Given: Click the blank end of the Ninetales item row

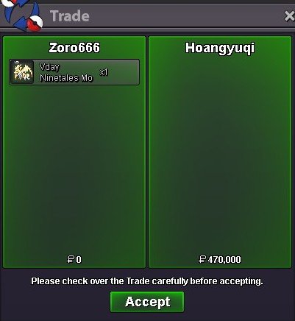Looking at the screenshot, I should pos(124,72).
